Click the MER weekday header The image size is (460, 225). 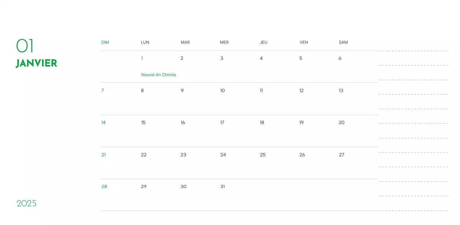coord(224,42)
